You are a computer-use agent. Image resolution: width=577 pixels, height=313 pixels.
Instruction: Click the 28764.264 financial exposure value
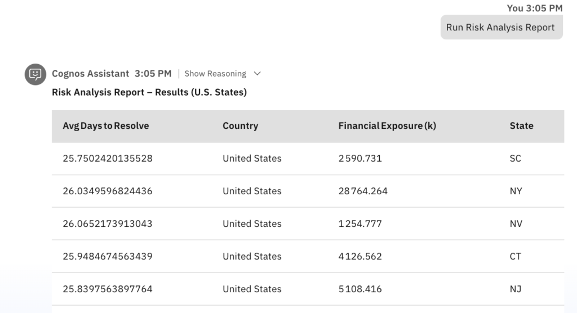(363, 191)
